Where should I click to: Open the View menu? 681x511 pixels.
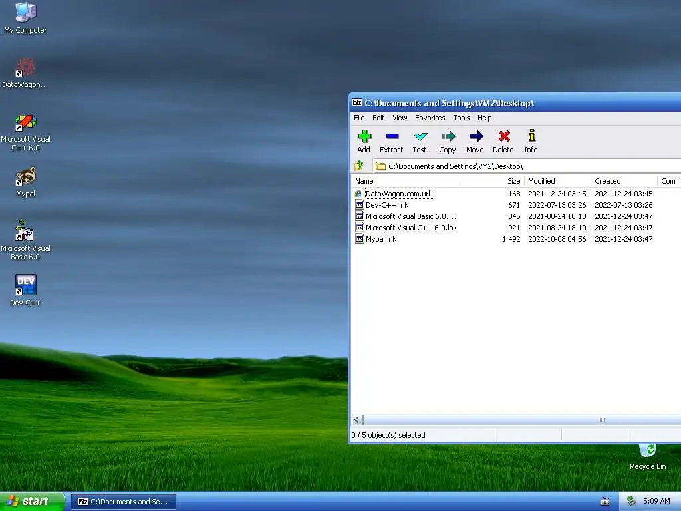click(400, 118)
